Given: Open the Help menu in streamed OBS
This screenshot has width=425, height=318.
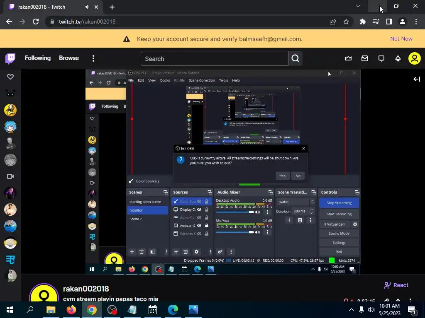Looking at the screenshot, I should pyautogui.click(x=236, y=80).
